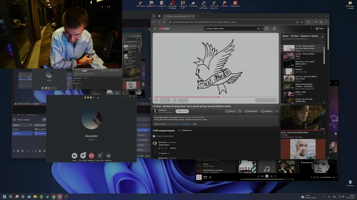Viewport: 357px width, 200px height.
Task: Click Save button under video
Action: (266, 111)
